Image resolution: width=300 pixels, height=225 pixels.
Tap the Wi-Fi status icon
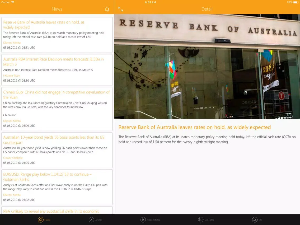[x=13, y=2]
